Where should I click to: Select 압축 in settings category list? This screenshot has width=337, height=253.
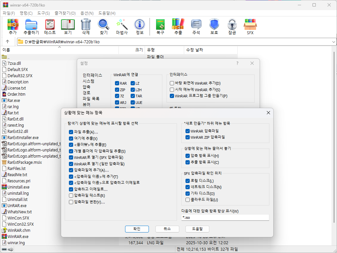[87, 87]
